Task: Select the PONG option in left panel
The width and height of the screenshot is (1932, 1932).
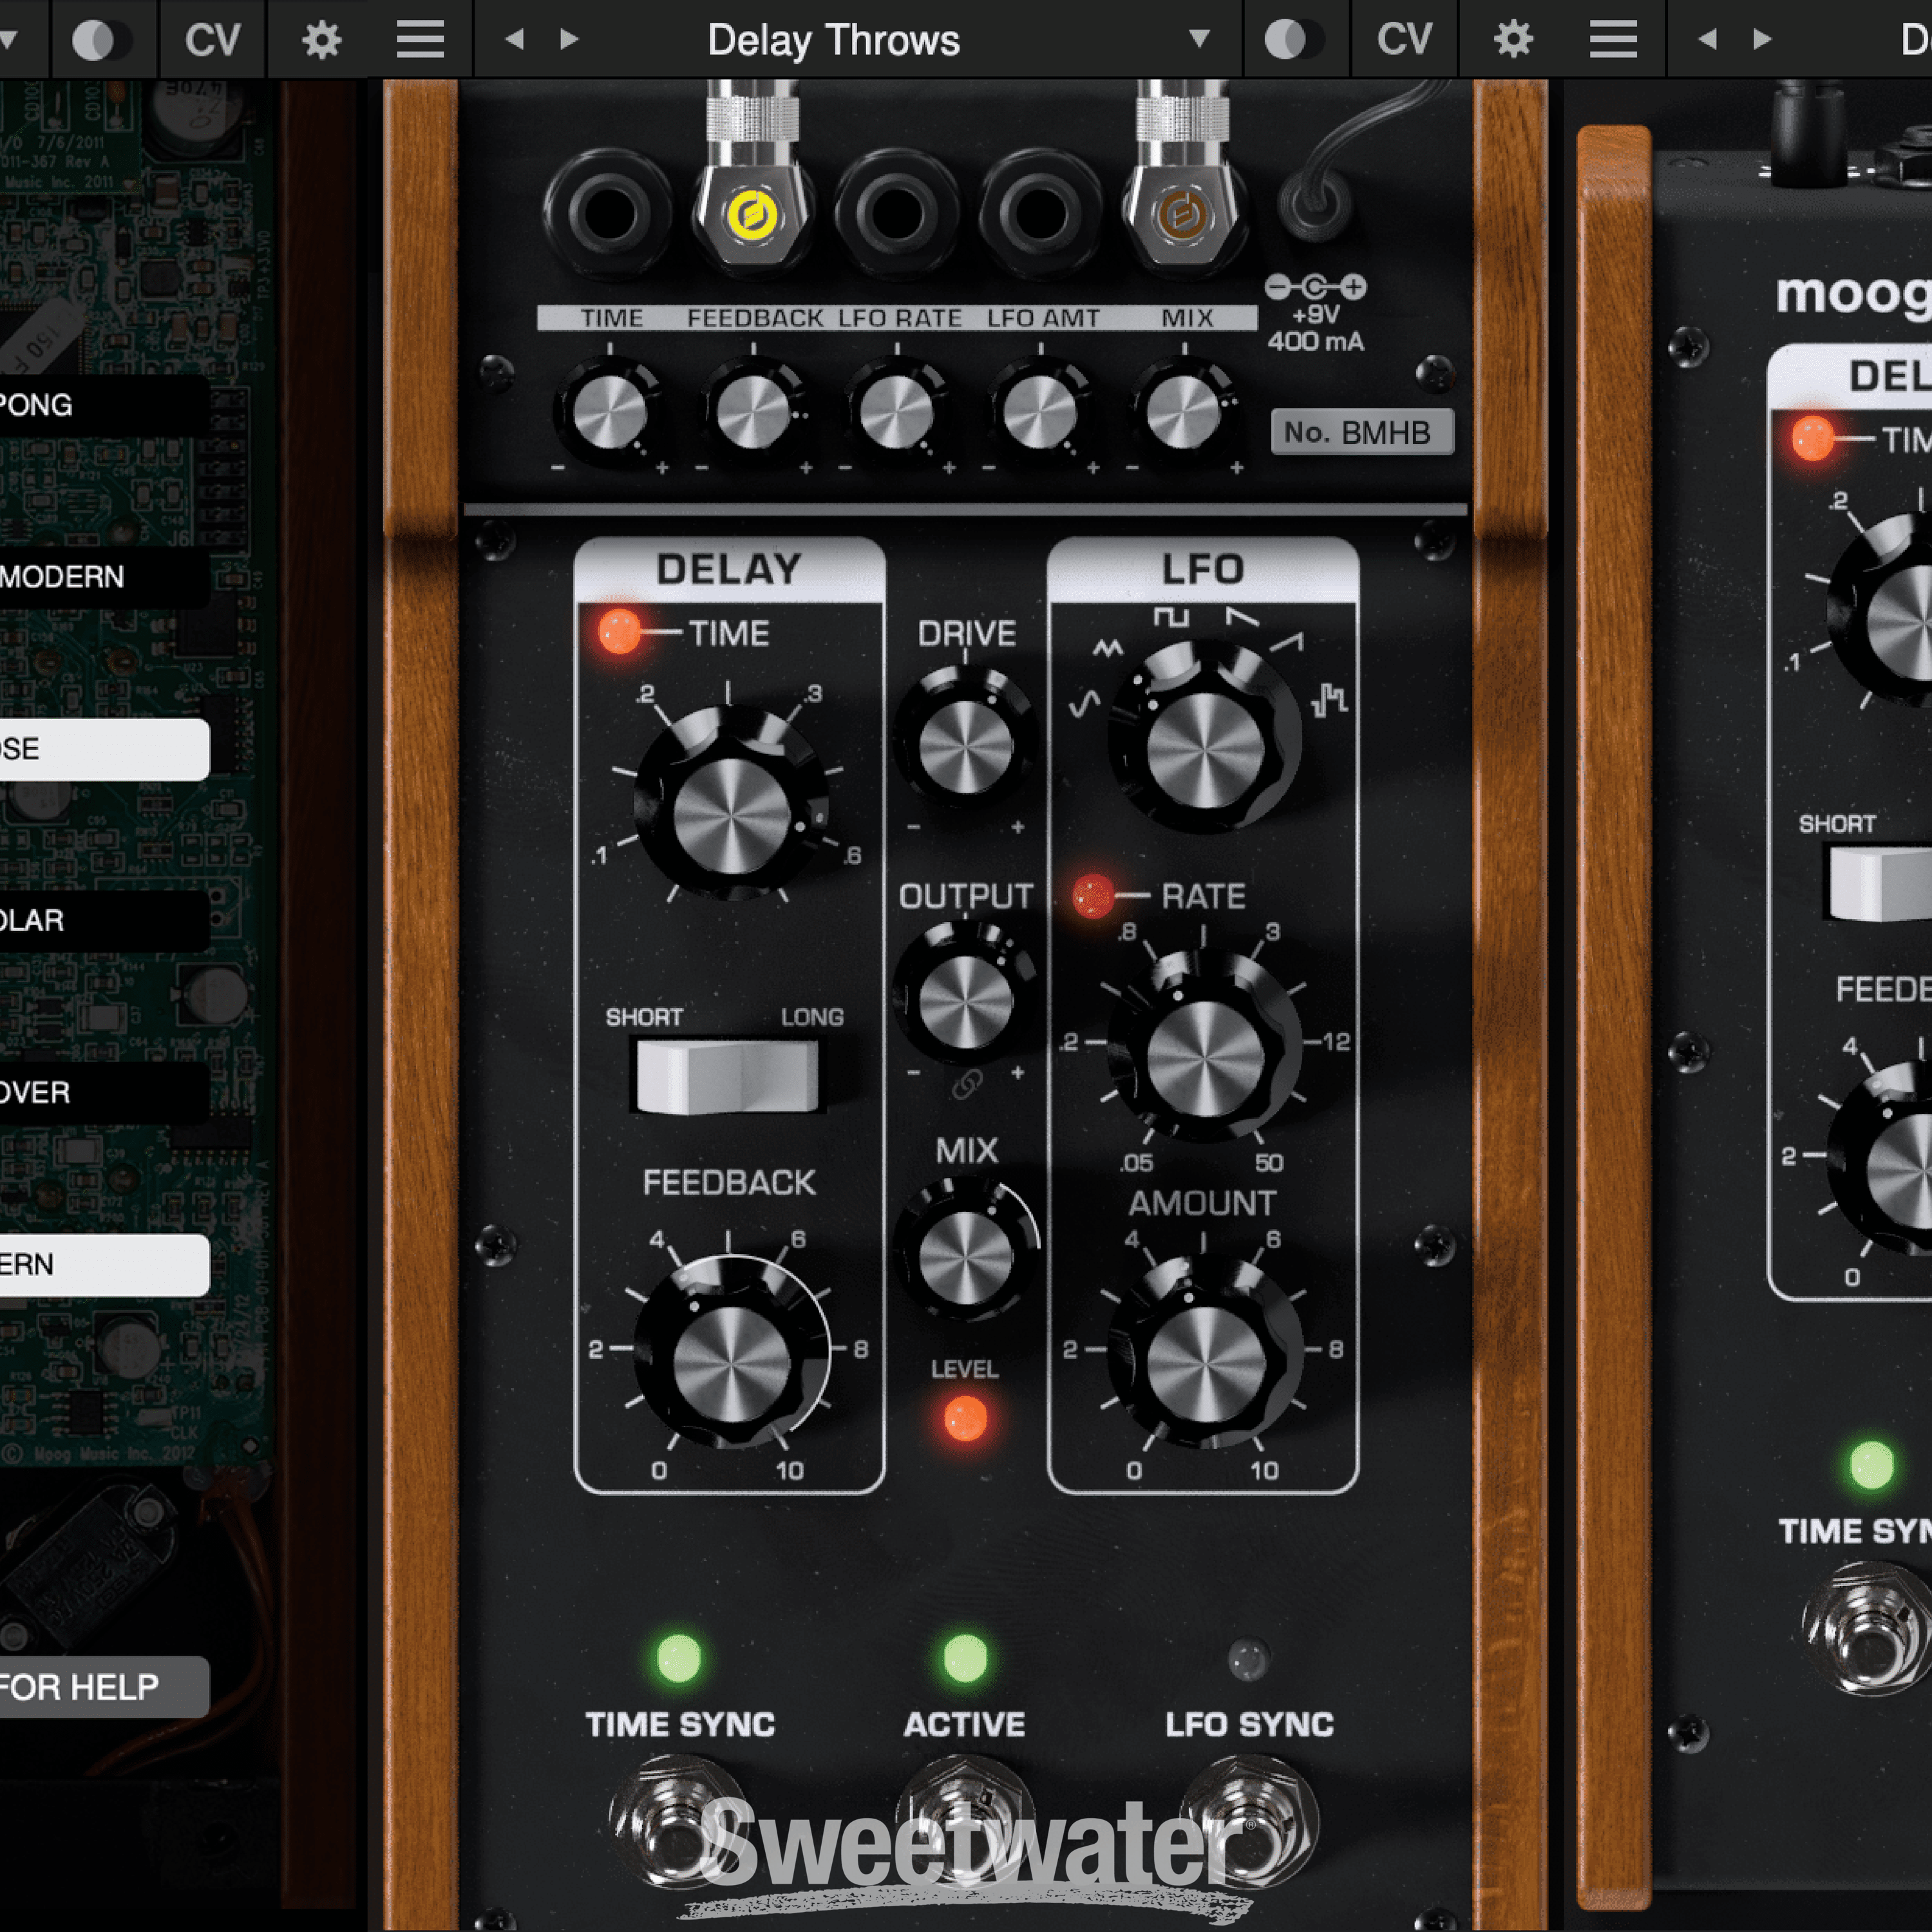Action: 104,405
